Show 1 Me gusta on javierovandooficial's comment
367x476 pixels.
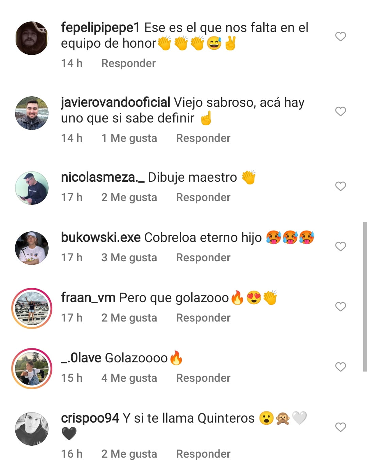pos(129,138)
